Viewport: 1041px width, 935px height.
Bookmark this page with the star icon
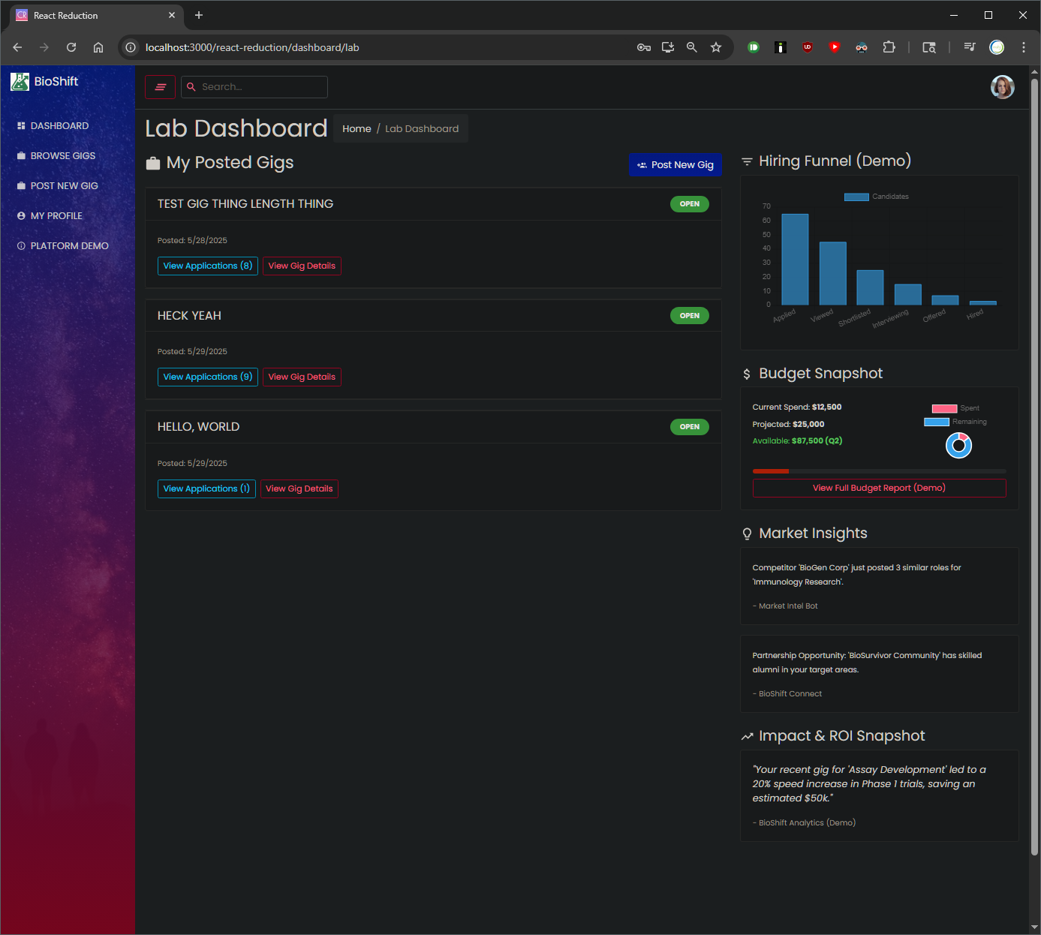click(x=716, y=47)
